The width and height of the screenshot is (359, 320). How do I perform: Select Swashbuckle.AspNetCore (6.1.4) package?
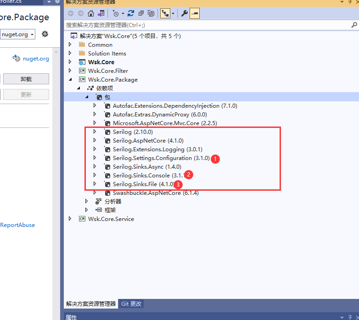pos(156,193)
